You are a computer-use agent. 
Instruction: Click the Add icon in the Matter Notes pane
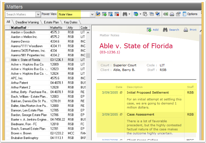[x=149, y=30]
